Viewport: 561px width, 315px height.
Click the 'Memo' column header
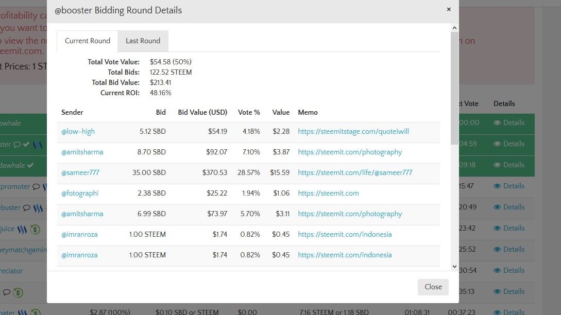pyautogui.click(x=308, y=112)
